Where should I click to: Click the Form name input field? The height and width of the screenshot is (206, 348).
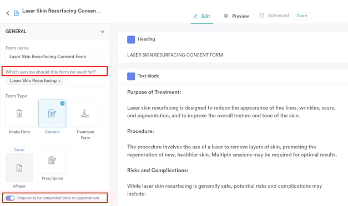click(x=55, y=56)
